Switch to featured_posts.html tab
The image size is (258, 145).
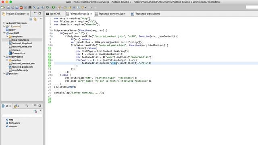[x=146, y=14]
